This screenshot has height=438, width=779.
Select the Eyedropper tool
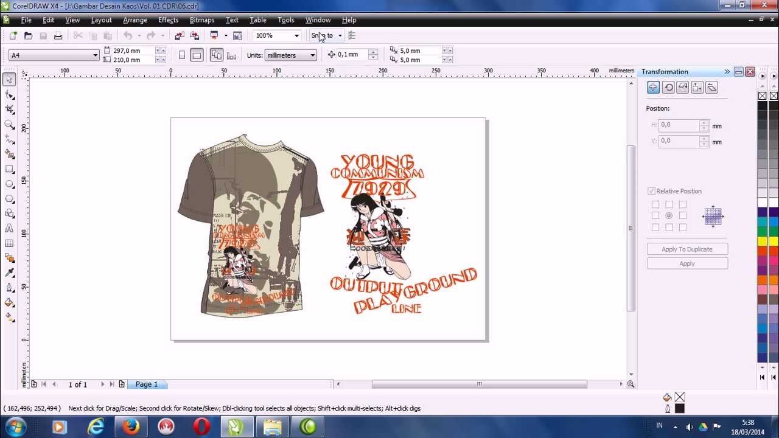pos(9,273)
